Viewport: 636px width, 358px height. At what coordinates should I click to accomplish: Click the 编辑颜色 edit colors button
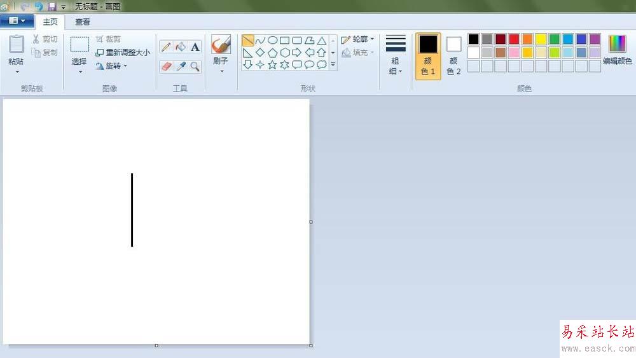point(618,50)
